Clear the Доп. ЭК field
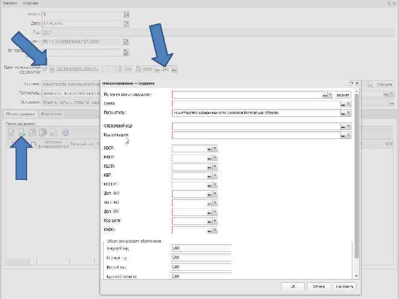Screen dimensions: 399x299 coord(215,203)
